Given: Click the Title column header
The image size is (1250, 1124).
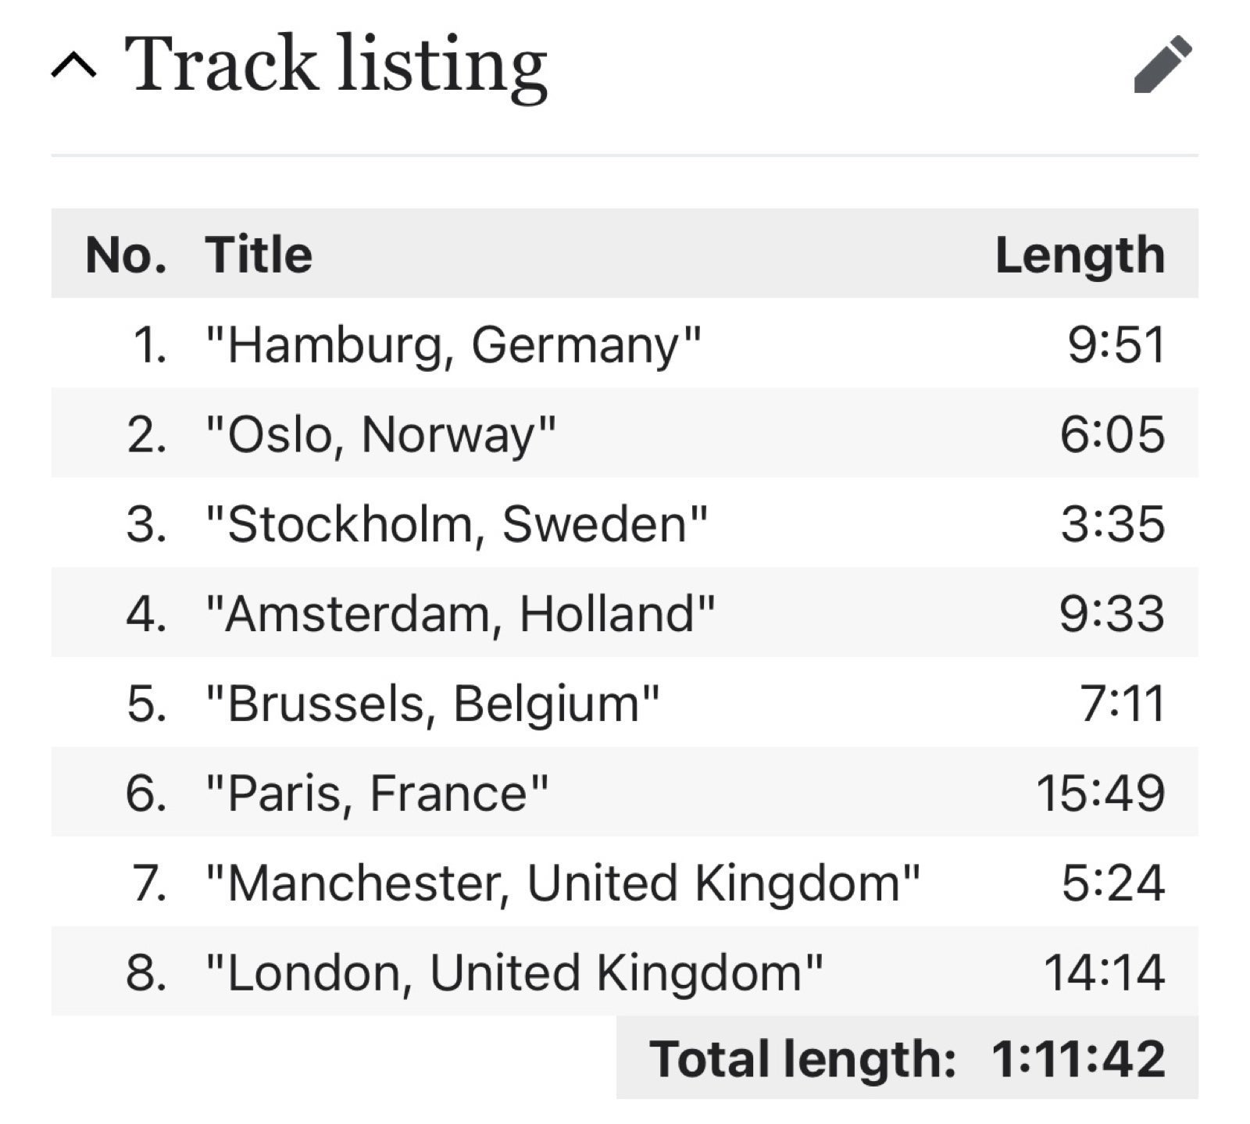Looking at the screenshot, I should tap(259, 255).
